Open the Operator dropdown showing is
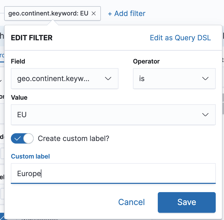 click(174, 78)
